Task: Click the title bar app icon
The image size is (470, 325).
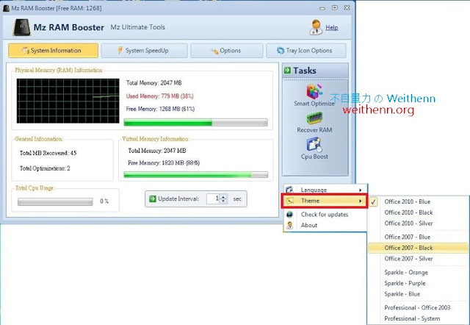Action: coord(6,8)
